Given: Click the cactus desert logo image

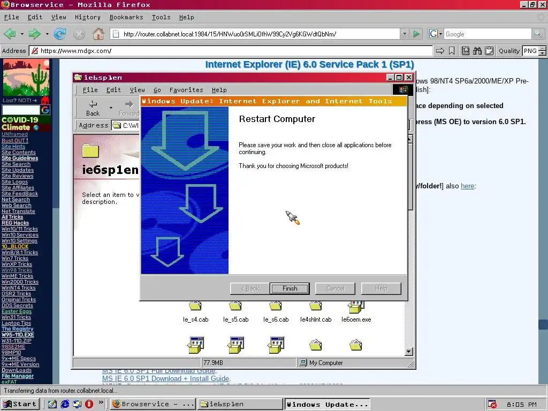Looking at the screenshot, I should (x=26, y=78).
